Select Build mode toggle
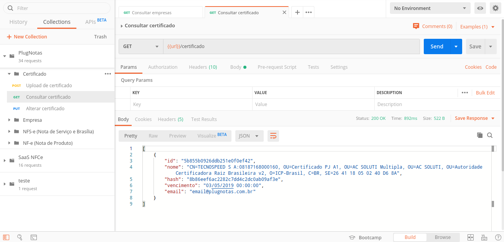The image size is (504, 242). click(410, 237)
